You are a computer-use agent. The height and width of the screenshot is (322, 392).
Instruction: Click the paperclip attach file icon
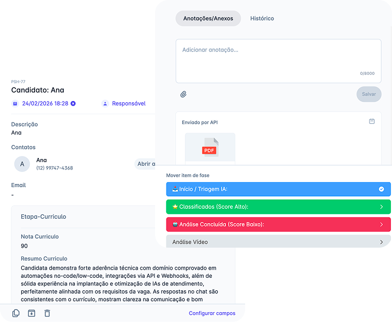point(183,94)
